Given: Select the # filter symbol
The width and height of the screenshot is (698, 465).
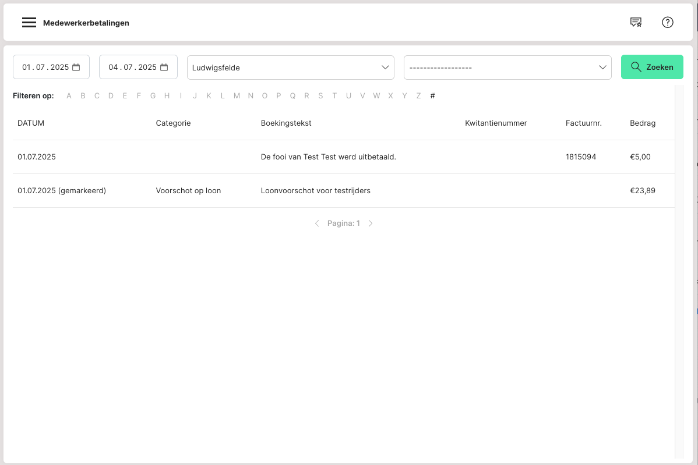Looking at the screenshot, I should 432,95.
